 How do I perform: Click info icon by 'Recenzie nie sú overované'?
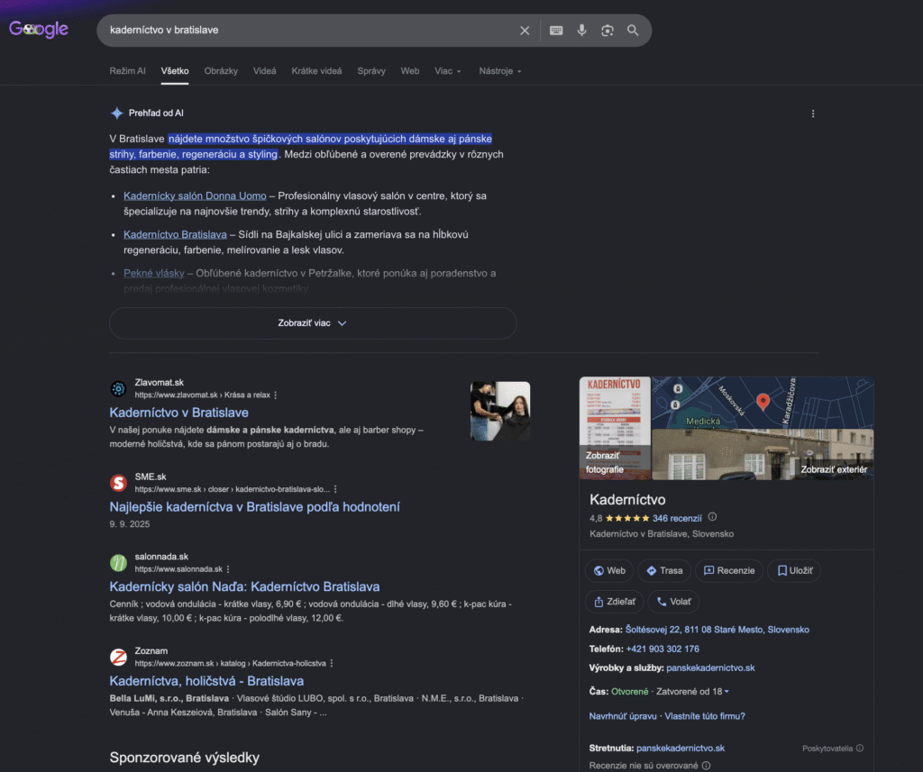coord(707,766)
